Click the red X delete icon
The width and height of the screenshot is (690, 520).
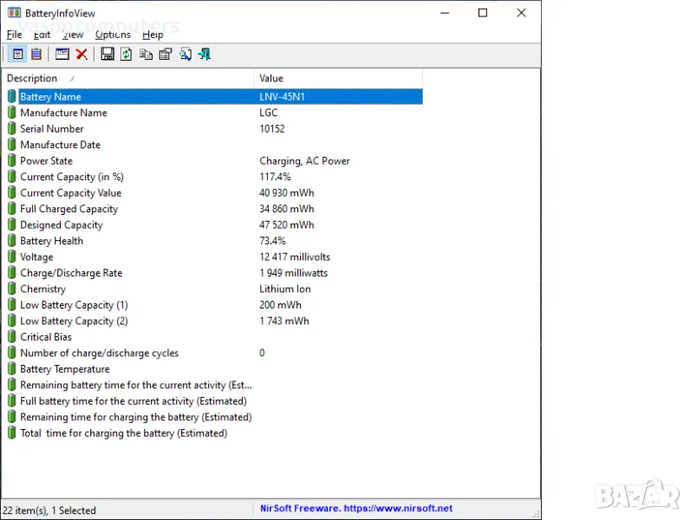[x=81, y=55]
